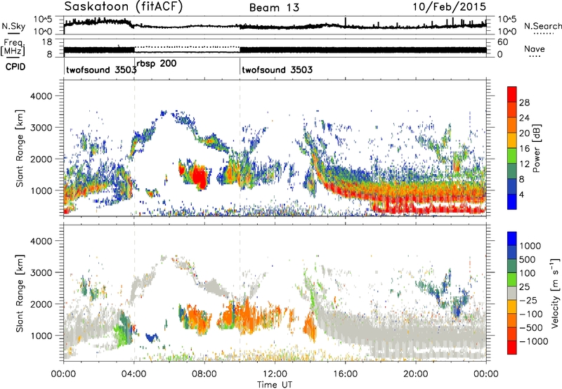Click the 'N.Sky' legend label
This screenshot has height=389, width=562.
click(13, 26)
